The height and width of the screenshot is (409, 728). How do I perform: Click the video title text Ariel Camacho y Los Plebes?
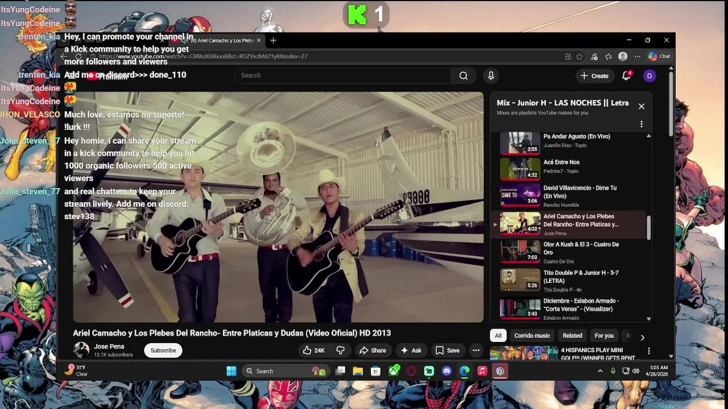[x=232, y=333]
